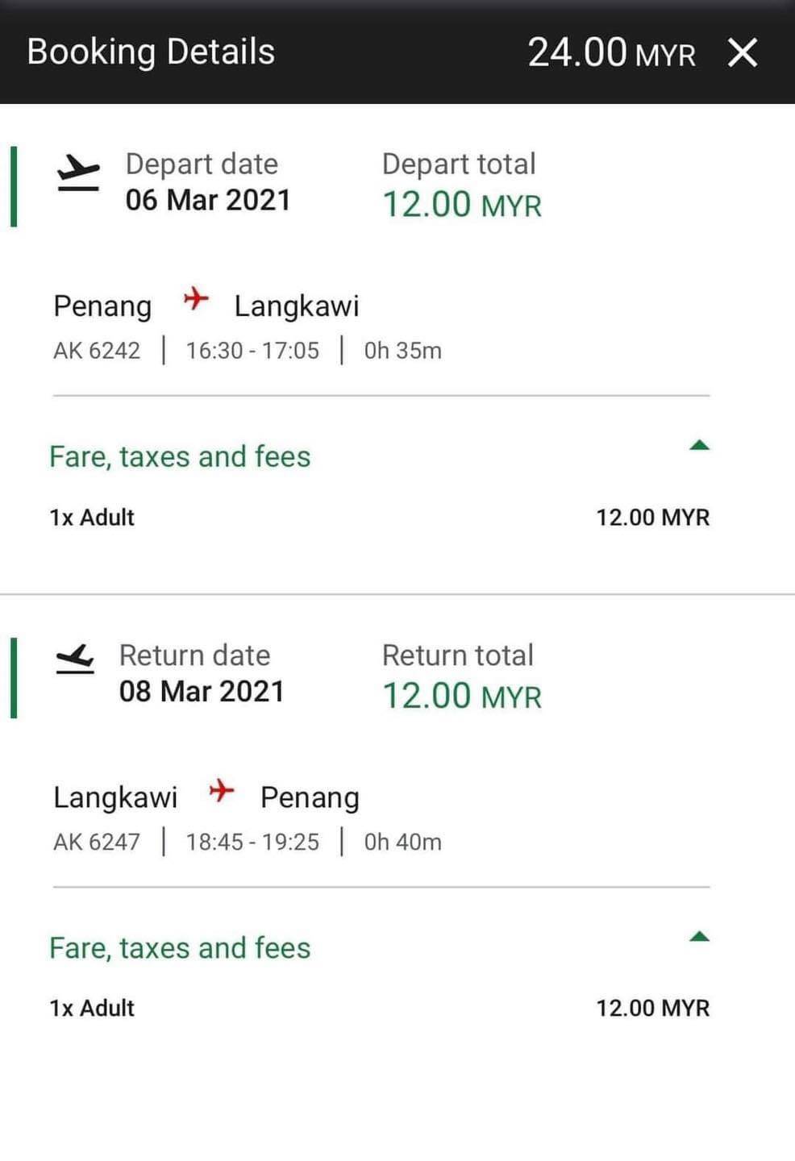Screen dimensions: 795x1161
Task: Click the Booking Details title
Action: (151, 52)
